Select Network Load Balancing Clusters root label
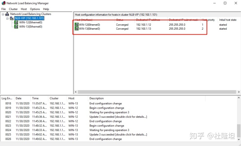Screen dimensions: 241x146 point(30,14)
